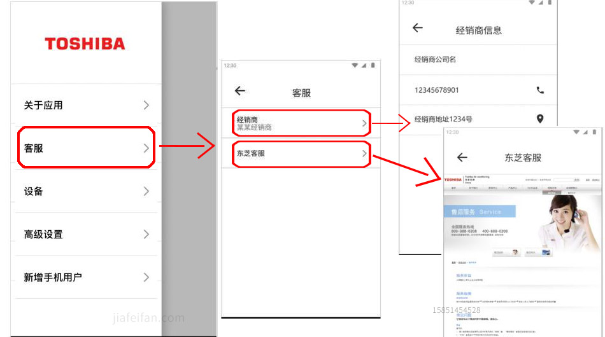This screenshot has width=605, height=337.
Task: Expand chevron next to 客服 in side menu
Action: (146, 148)
